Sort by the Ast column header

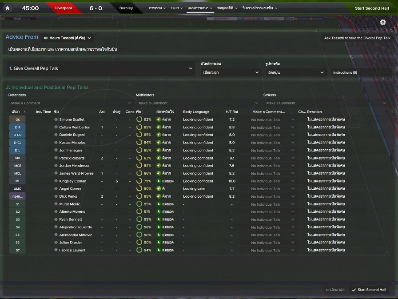click(102, 112)
